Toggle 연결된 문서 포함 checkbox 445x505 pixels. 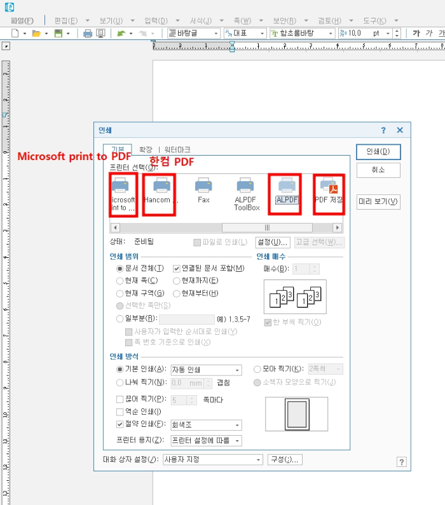[176, 269]
